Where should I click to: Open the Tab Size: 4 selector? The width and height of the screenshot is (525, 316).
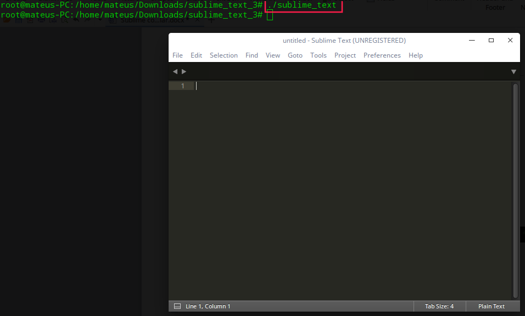pos(439,306)
